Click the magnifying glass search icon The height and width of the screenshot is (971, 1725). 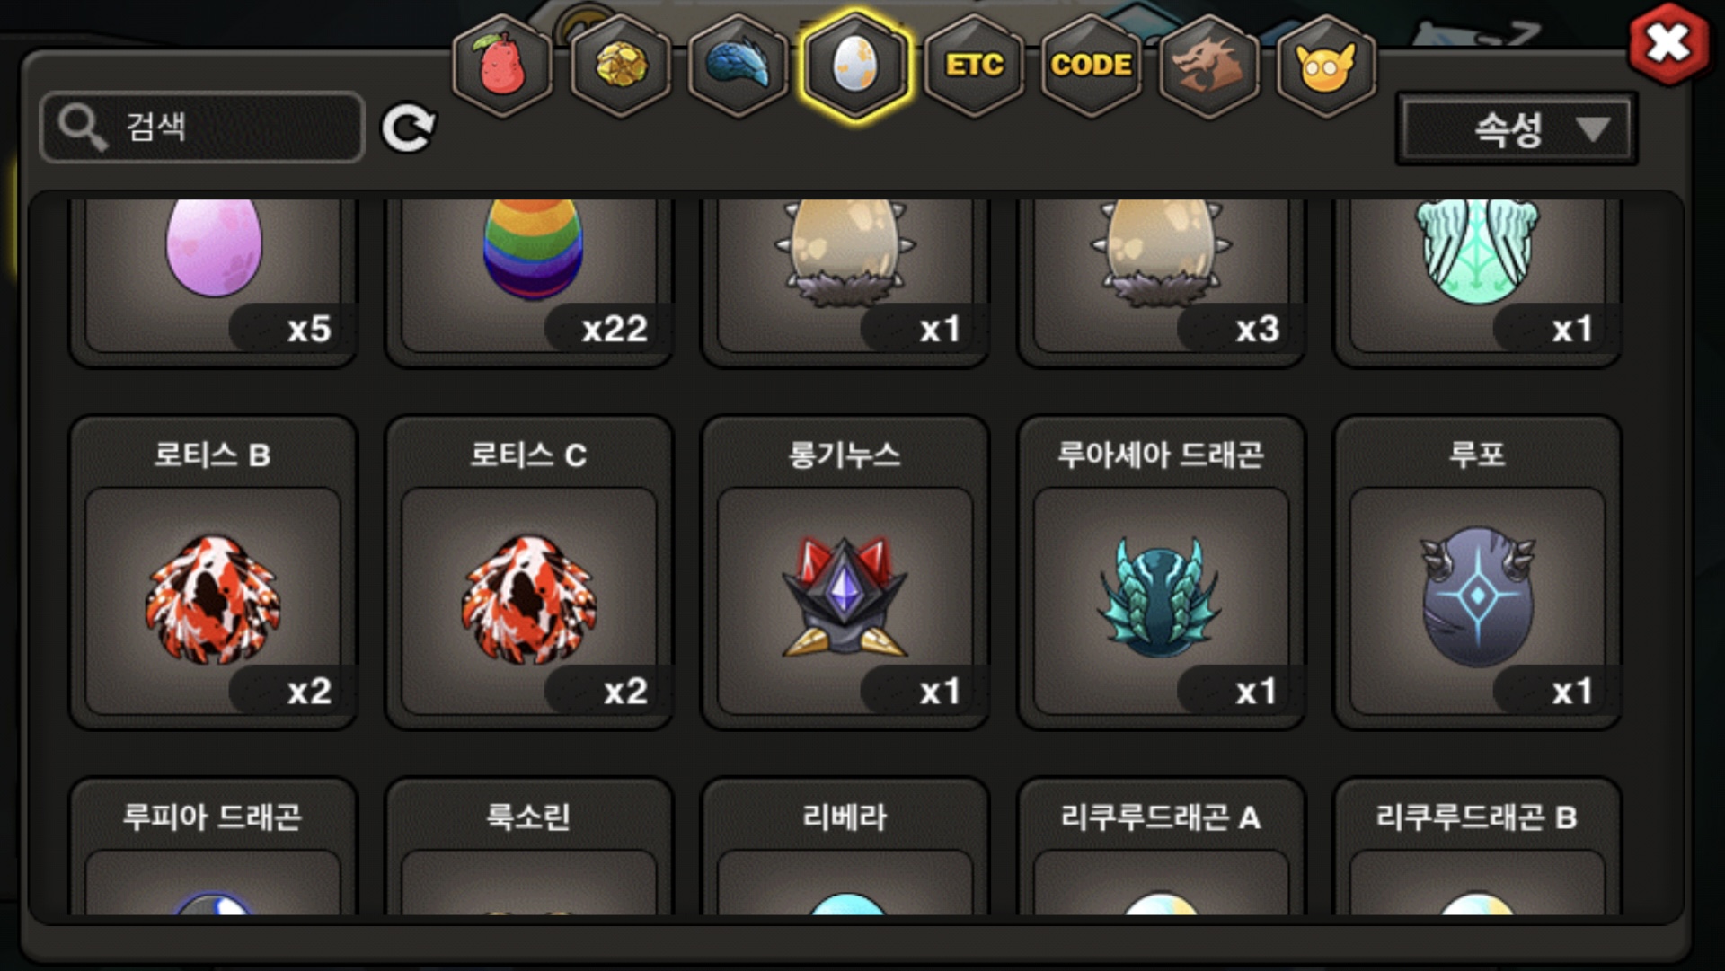click(x=83, y=127)
